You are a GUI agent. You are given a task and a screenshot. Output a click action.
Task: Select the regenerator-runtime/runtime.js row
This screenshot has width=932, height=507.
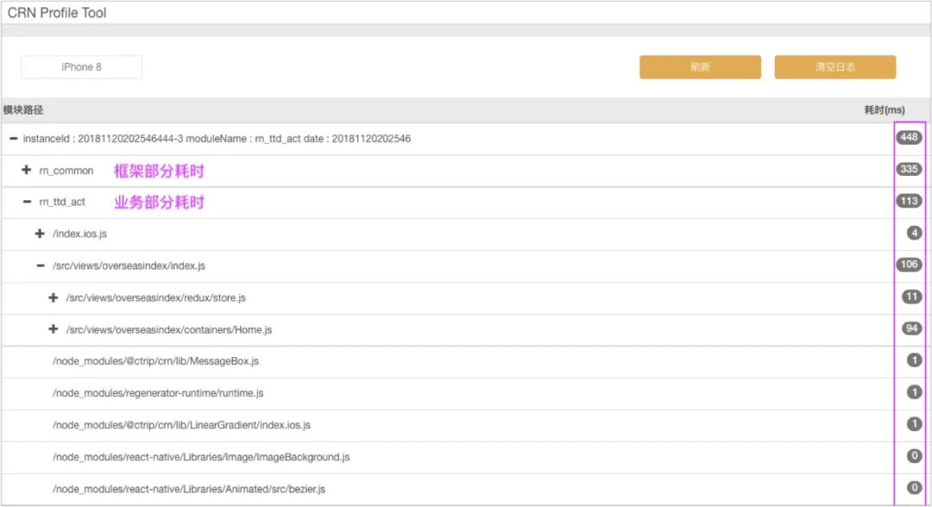[466, 393]
